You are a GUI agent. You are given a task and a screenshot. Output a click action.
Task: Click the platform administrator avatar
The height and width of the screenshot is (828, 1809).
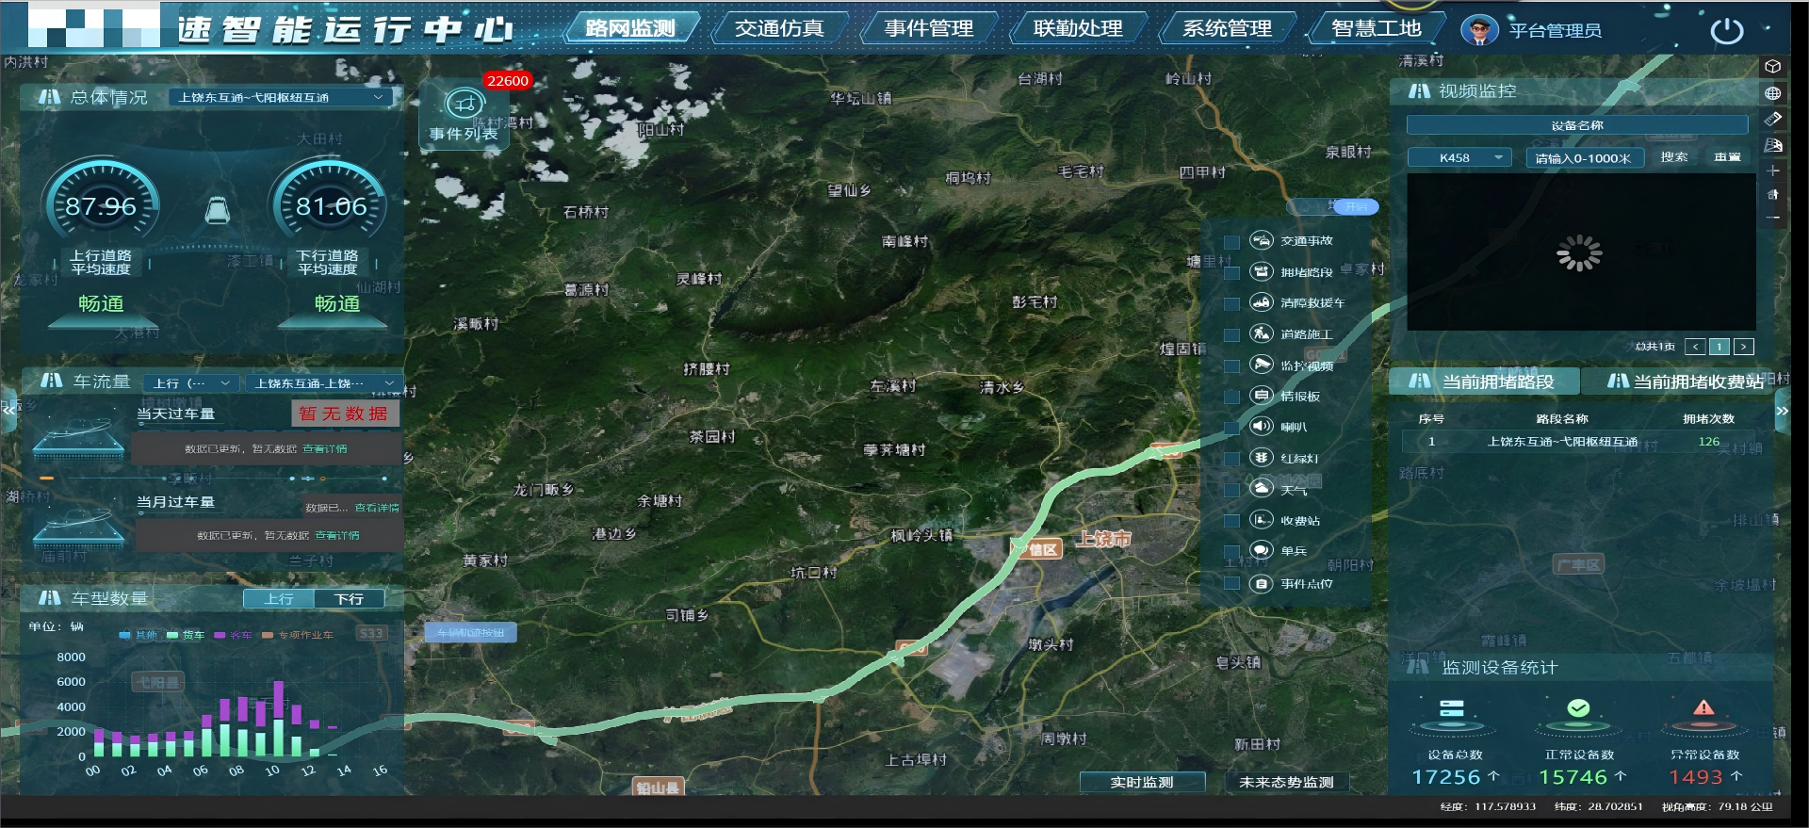point(1479,30)
